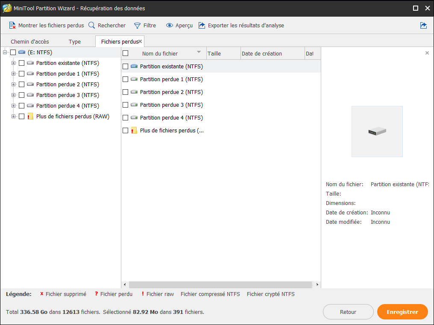The image size is (434, 325).
Task: Click the Partition perdue 1 drive icon in file list
Action: pos(134,79)
